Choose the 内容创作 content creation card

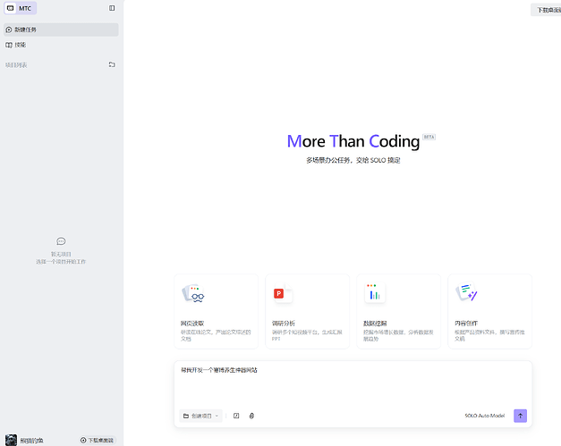489,311
